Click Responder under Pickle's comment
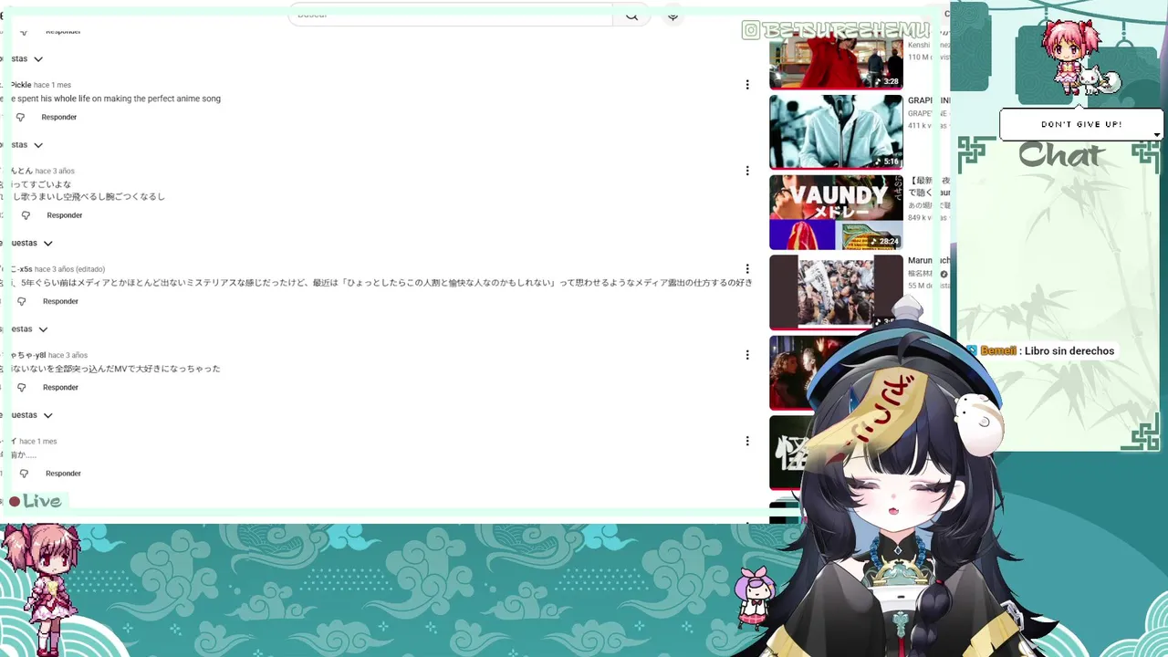The height and width of the screenshot is (657, 1168). tap(59, 117)
